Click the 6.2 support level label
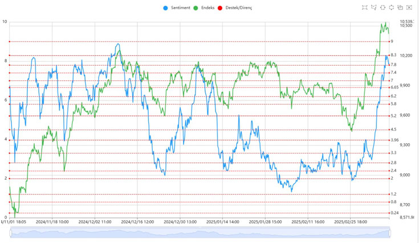This screenshot has width=419, height=243. pyautogui.click(x=393, y=96)
